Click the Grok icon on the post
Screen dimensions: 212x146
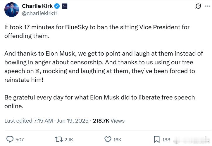[198, 6]
